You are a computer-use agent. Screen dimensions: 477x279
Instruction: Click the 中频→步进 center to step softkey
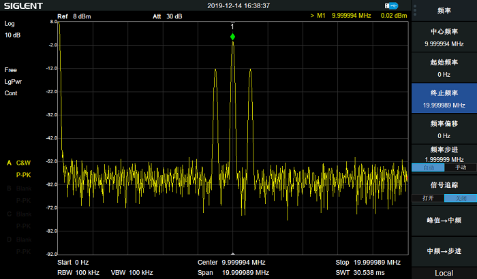[x=444, y=251]
